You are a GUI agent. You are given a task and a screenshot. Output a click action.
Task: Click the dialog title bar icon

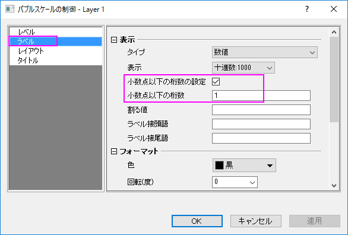coord(10,9)
